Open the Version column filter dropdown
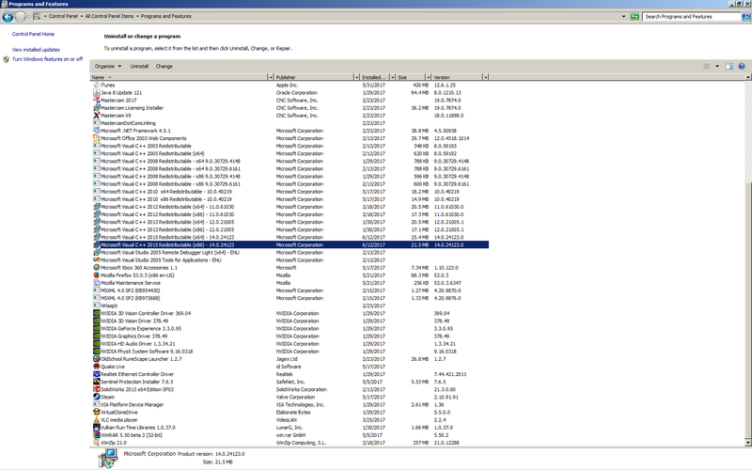The image size is (752, 470). [x=485, y=77]
